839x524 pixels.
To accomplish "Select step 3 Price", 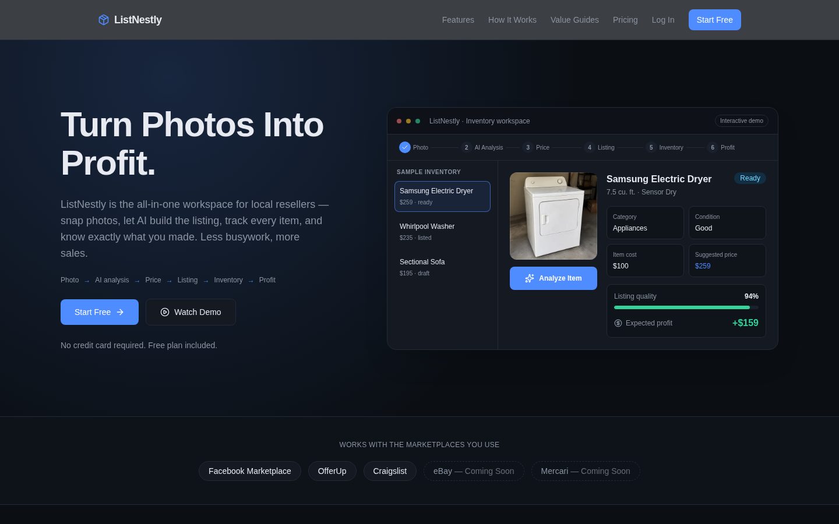I will coord(536,147).
